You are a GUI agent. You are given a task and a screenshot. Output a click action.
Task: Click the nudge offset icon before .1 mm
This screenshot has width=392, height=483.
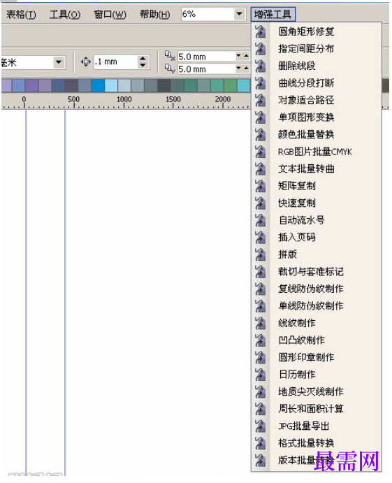(86, 62)
